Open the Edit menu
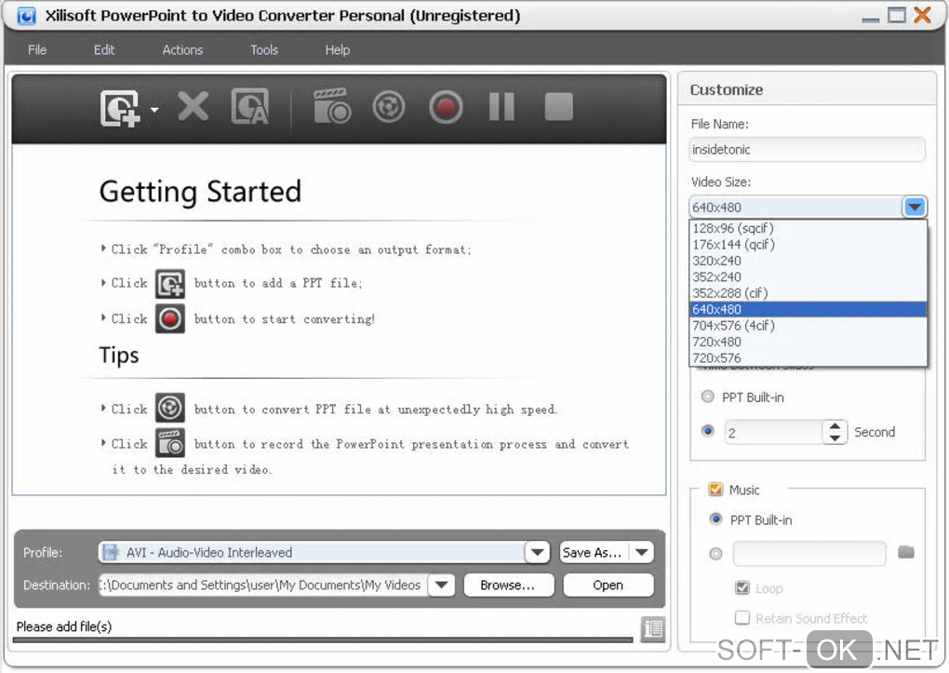The width and height of the screenshot is (949, 673). (x=104, y=49)
